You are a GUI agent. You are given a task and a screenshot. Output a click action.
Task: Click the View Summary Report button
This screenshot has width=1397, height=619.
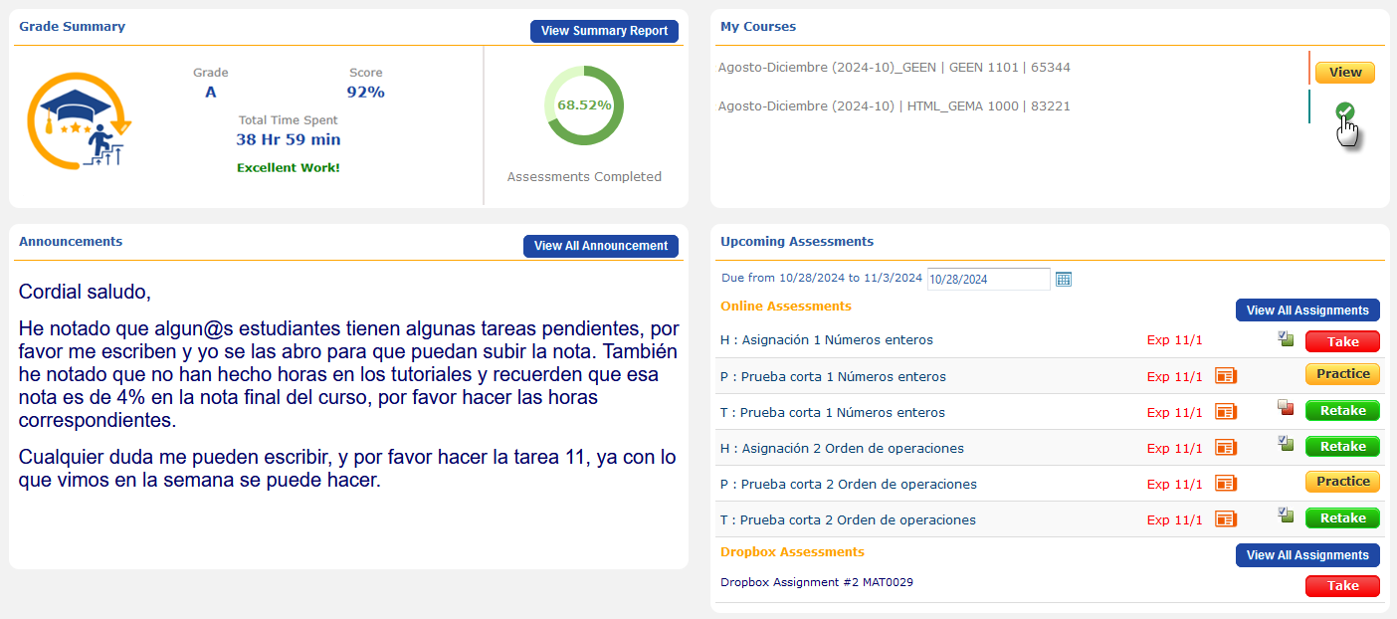point(604,31)
